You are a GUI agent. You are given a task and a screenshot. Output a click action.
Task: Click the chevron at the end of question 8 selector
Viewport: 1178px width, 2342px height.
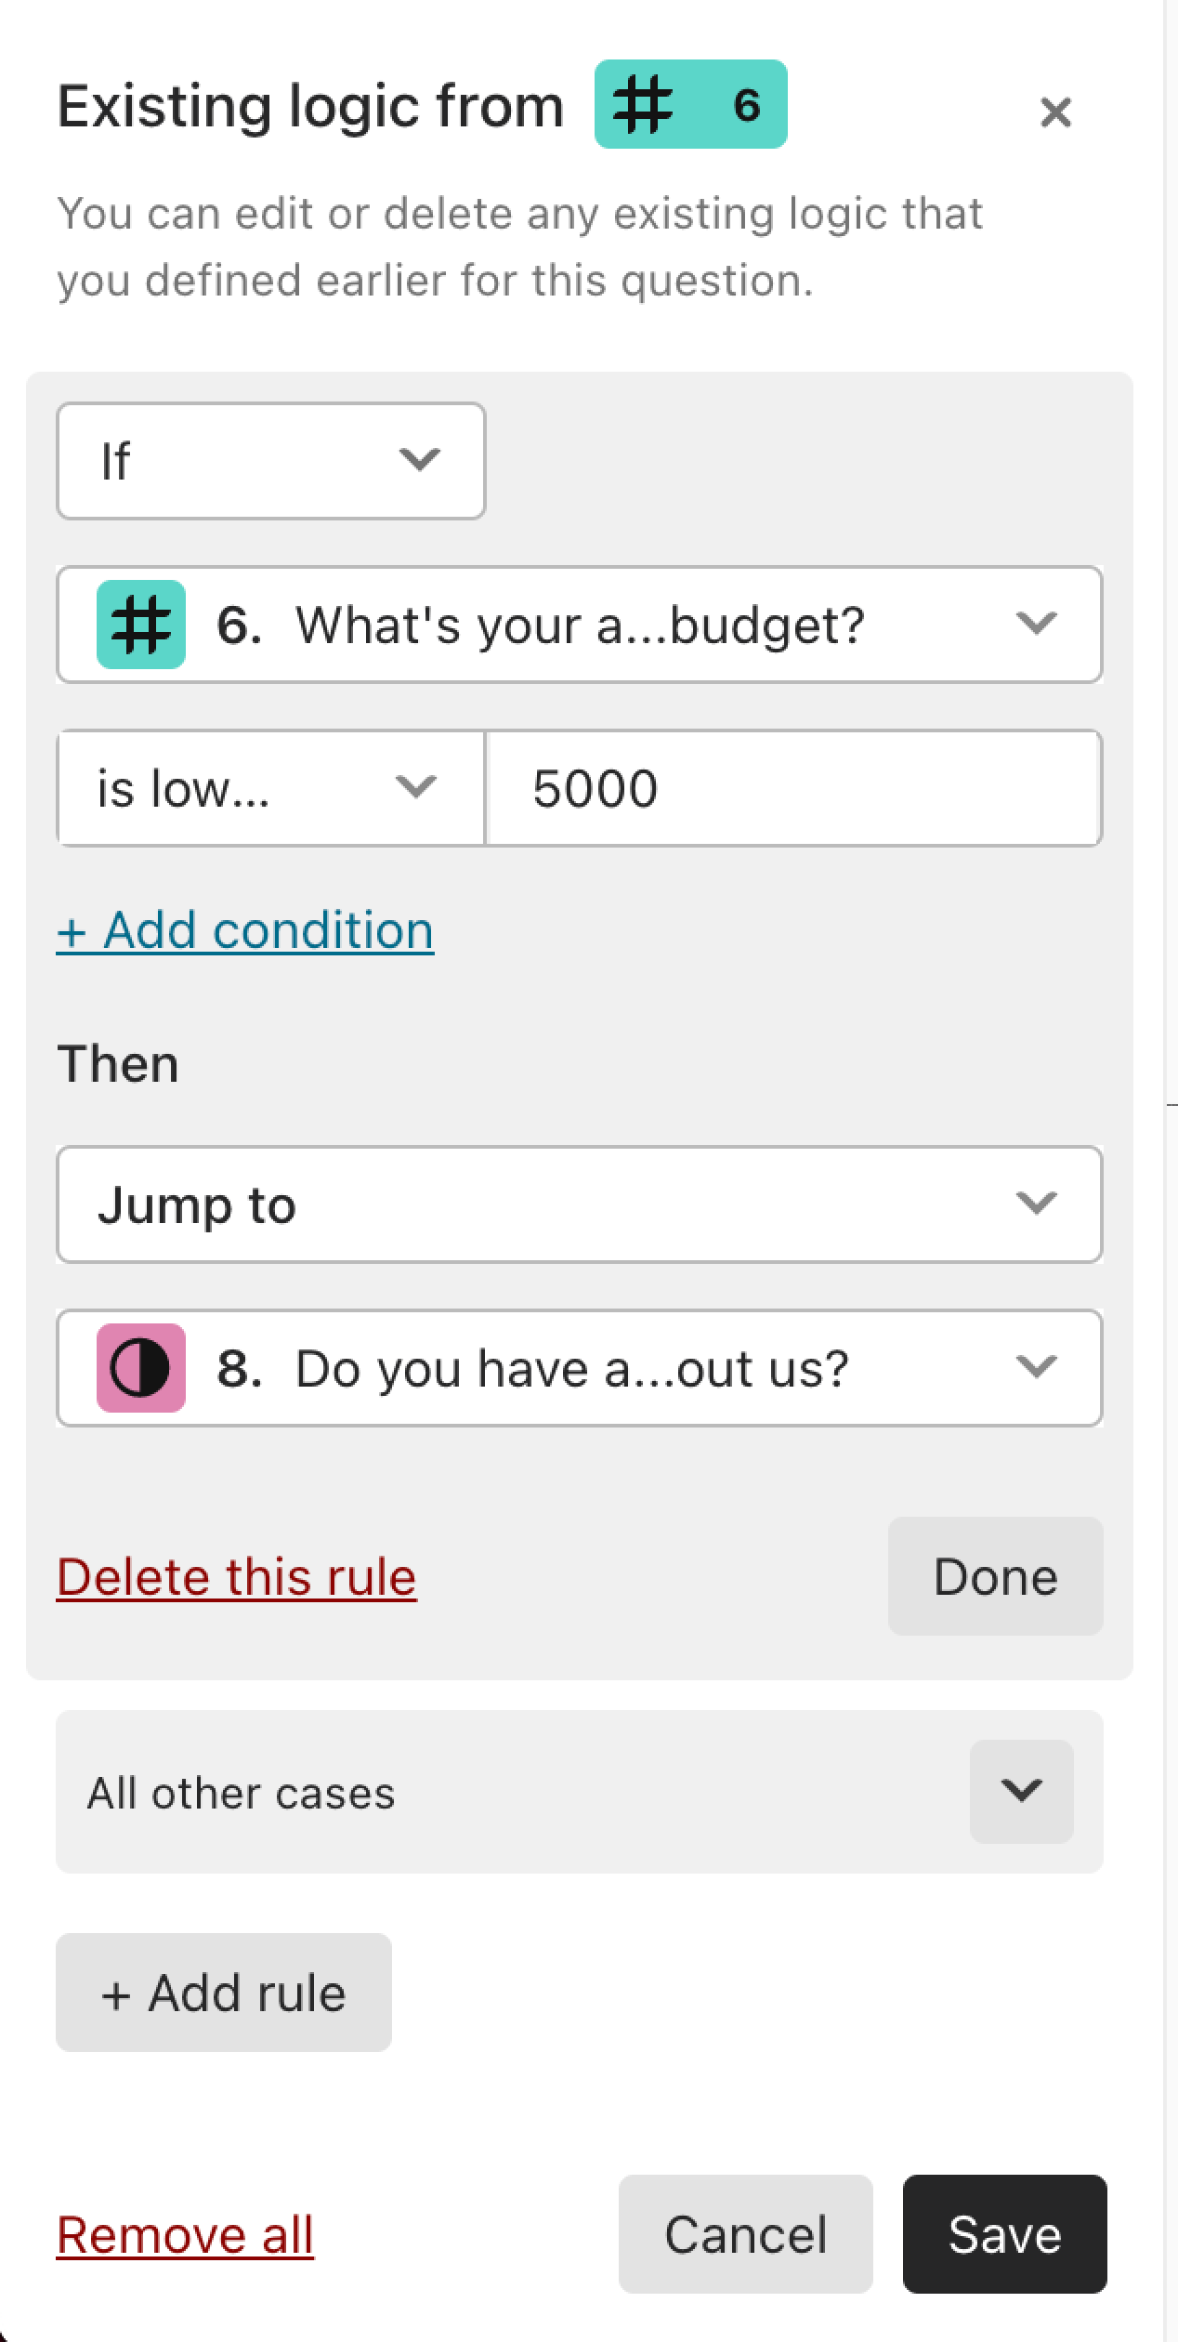click(1036, 1367)
